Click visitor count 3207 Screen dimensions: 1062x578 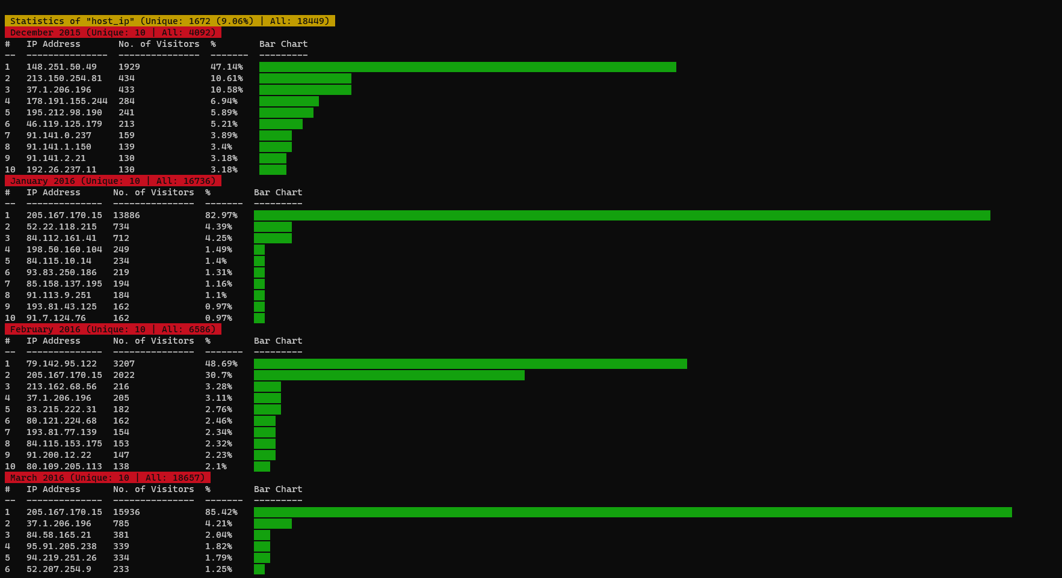point(124,364)
